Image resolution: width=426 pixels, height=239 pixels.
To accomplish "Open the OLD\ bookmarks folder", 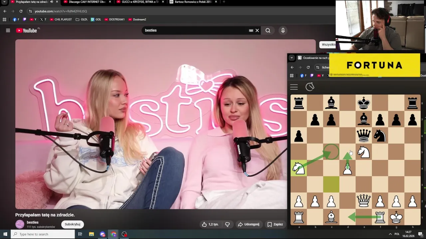I will [82, 20].
